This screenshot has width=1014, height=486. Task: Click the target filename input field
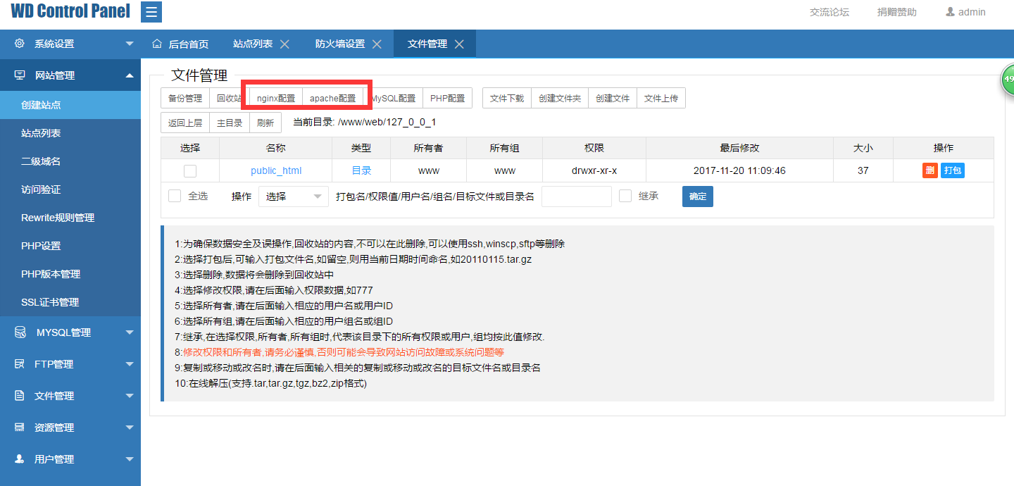[577, 196]
